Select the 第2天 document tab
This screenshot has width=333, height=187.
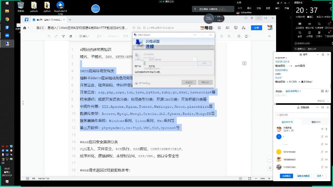[x=49, y=20]
